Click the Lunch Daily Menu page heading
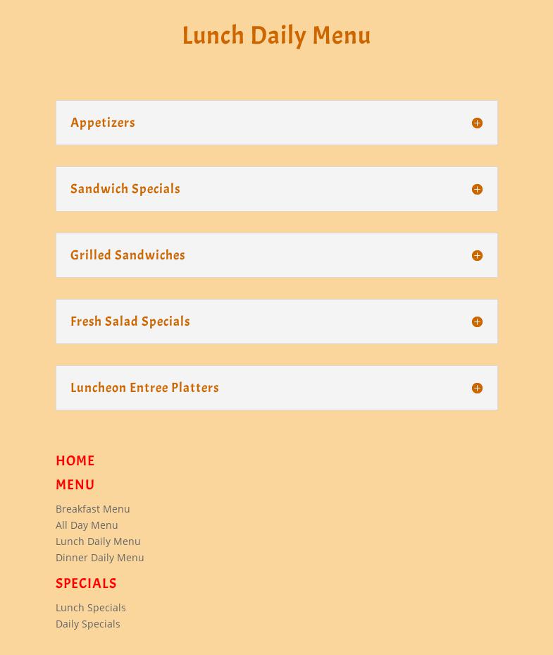 click(276, 35)
